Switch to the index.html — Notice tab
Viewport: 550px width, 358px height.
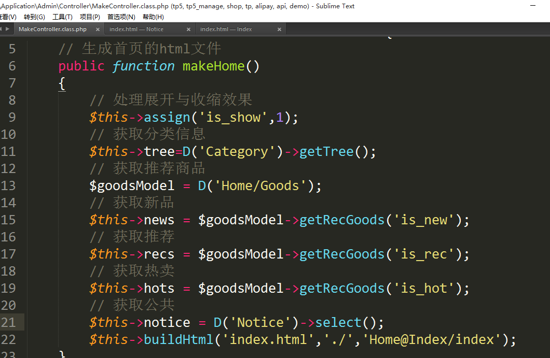[136, 30]
